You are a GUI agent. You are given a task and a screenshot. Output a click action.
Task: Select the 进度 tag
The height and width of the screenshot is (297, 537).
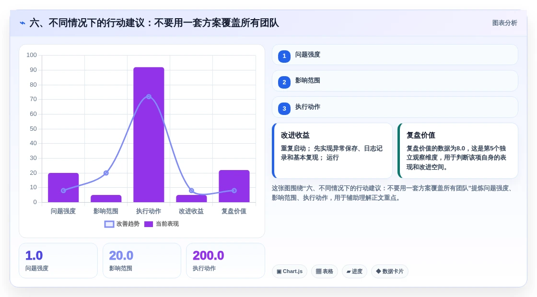(x=354, y=271)
